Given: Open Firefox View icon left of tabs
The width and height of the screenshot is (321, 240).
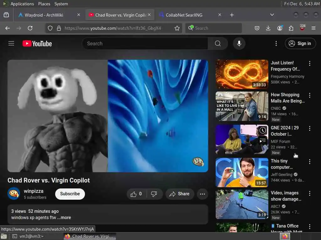Looking at the screenshot, I should click(x=6, y=15).
